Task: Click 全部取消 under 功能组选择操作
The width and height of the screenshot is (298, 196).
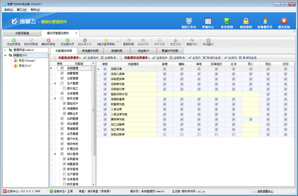Action: (108, 58)
